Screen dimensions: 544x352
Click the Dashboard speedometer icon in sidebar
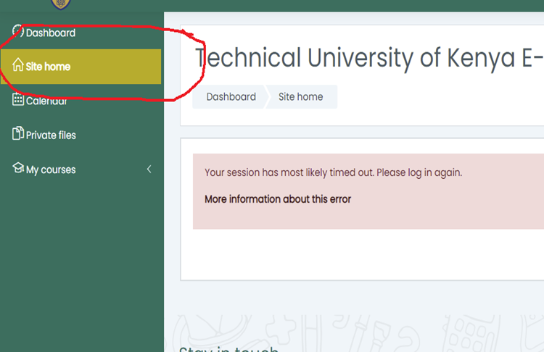pos(18,31)
